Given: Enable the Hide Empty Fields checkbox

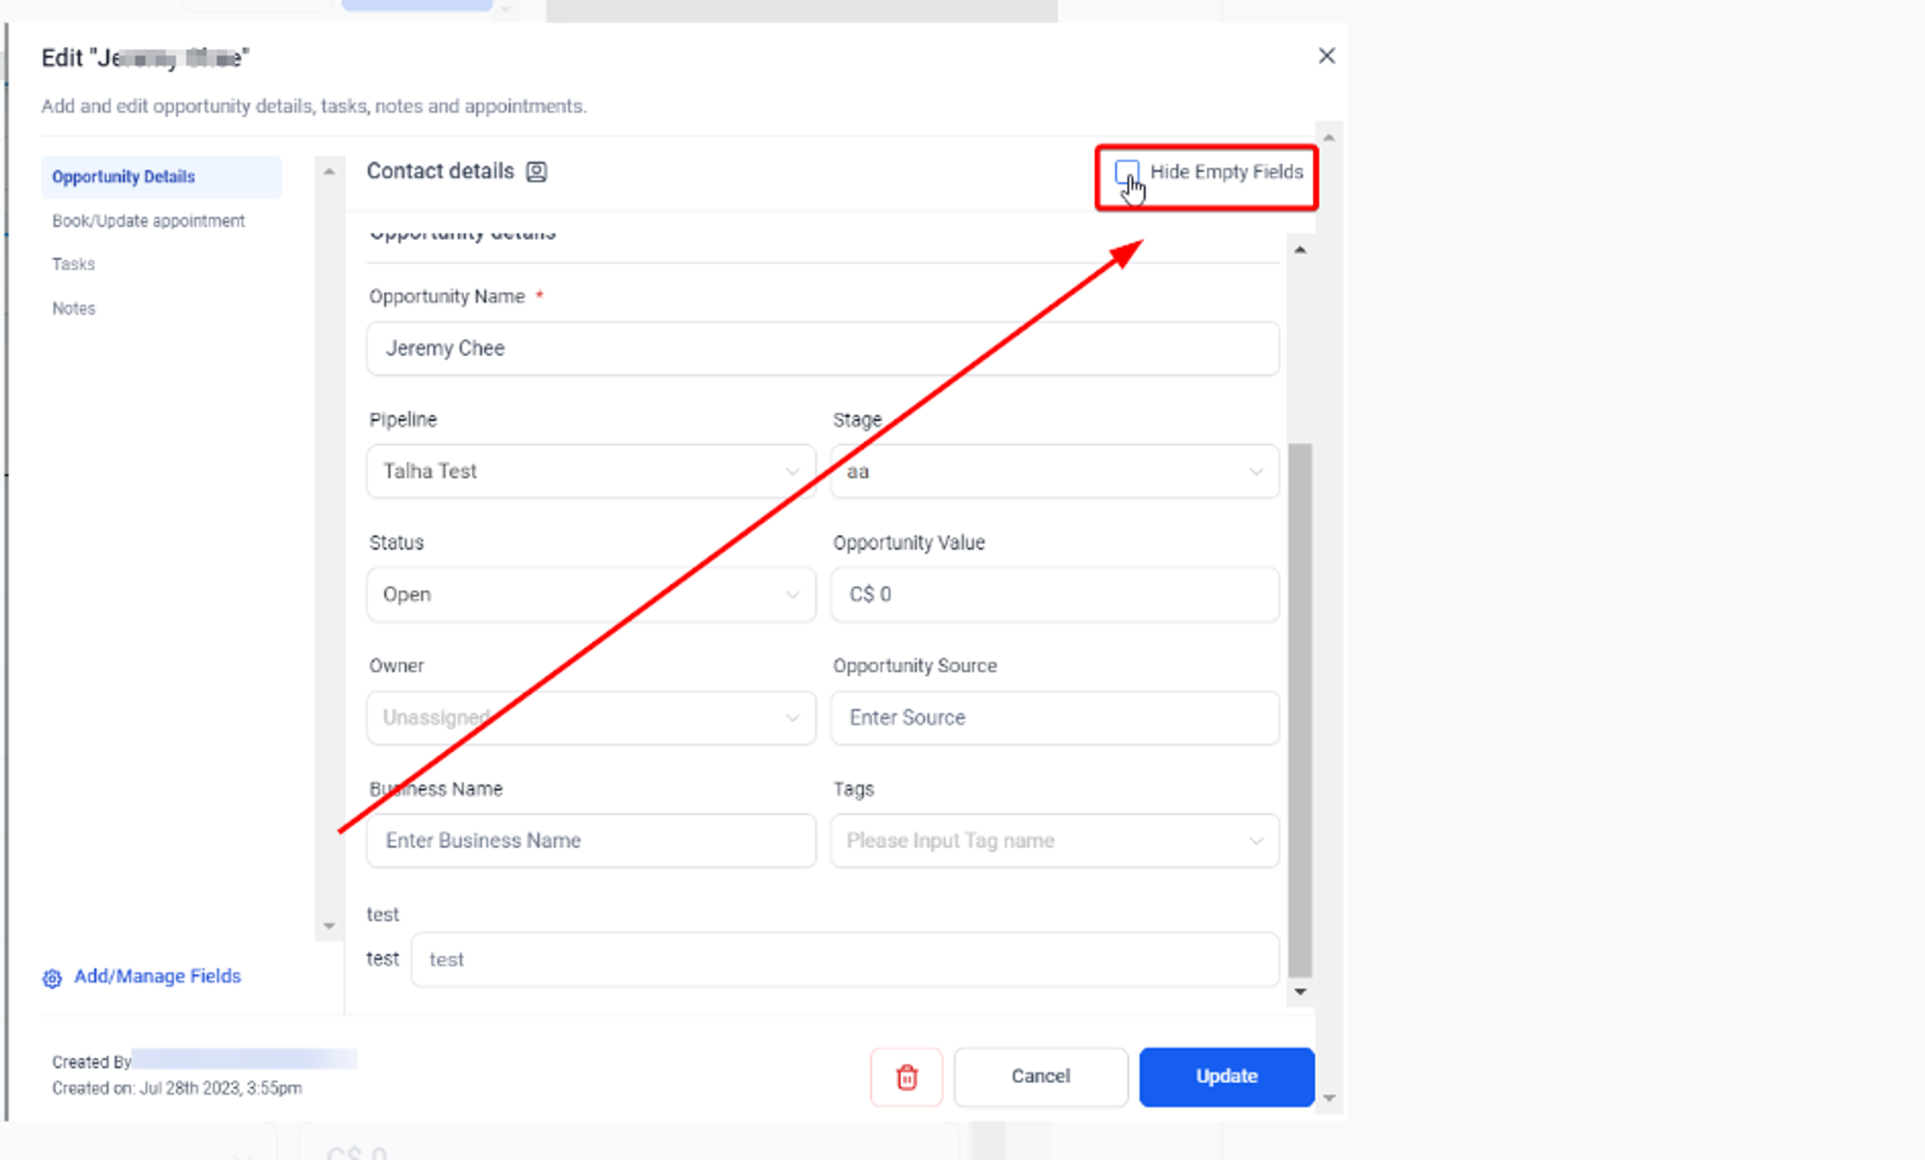Looking at the screenshot, I should click(1126, 172).
